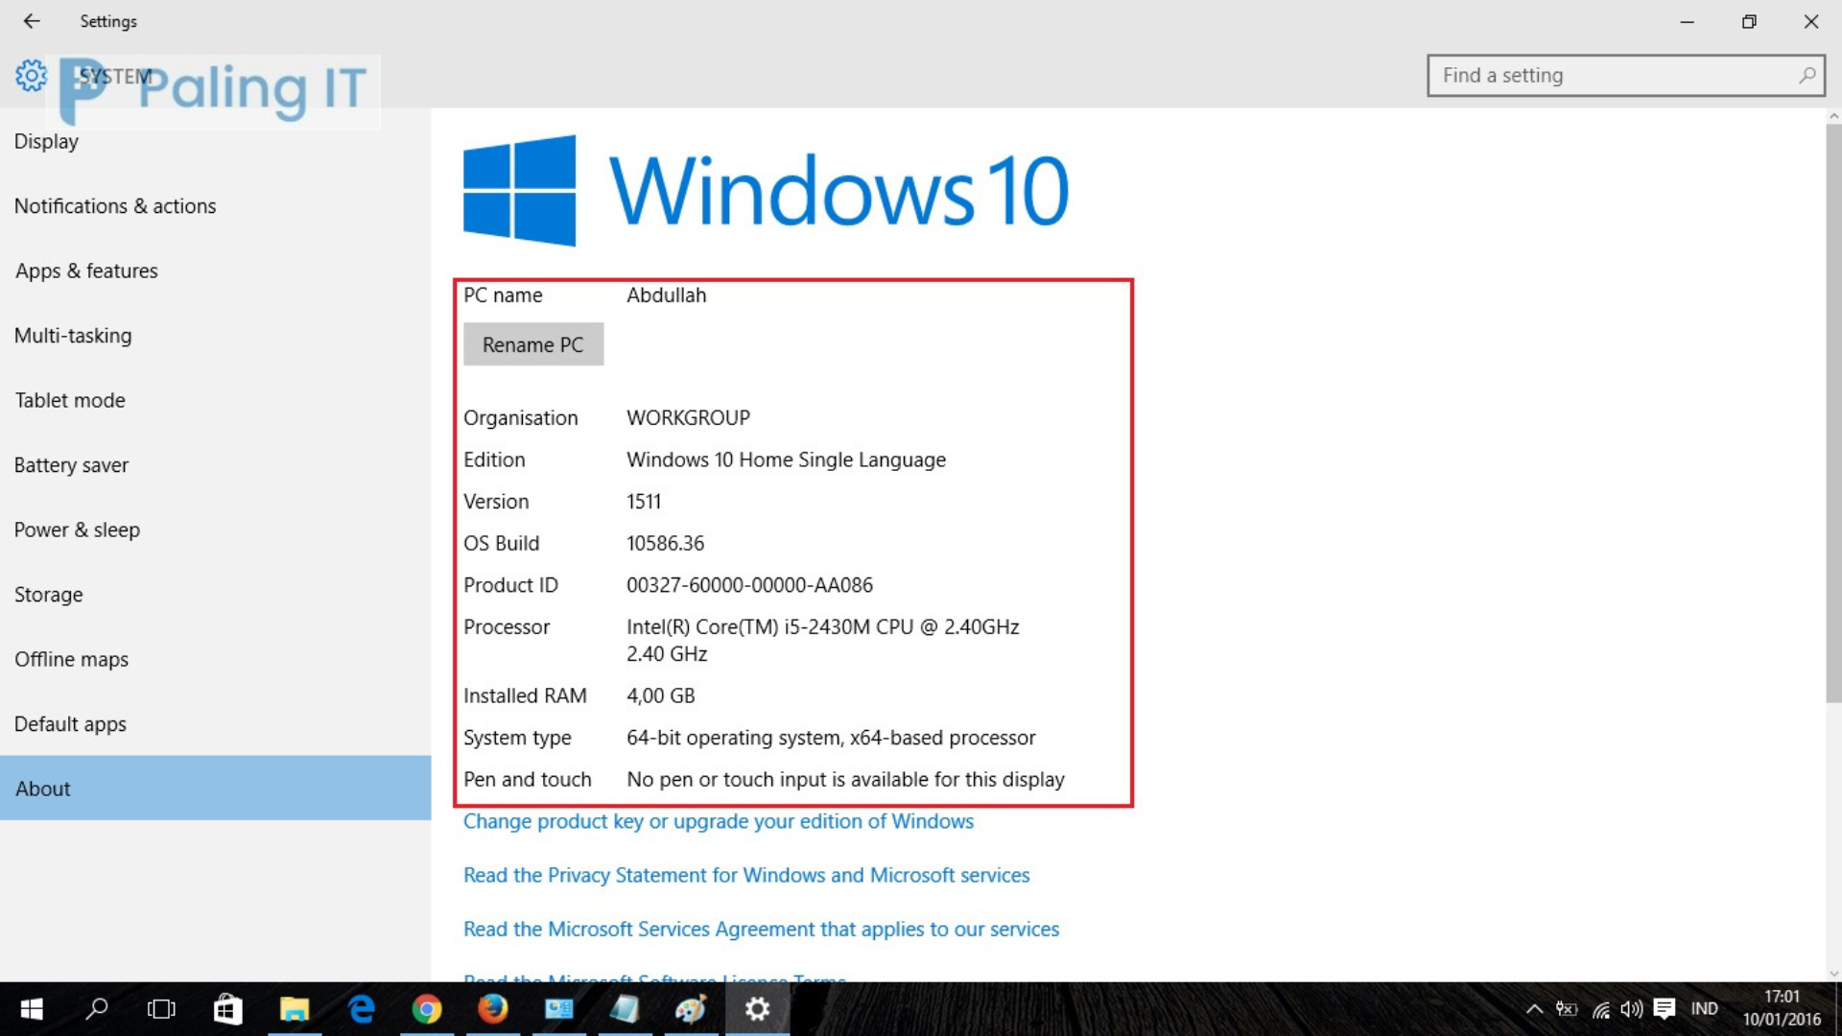Open Microsoft Services Agreement link
Viewport: 1842px width, 1036px height.
(x=761, y=929)
